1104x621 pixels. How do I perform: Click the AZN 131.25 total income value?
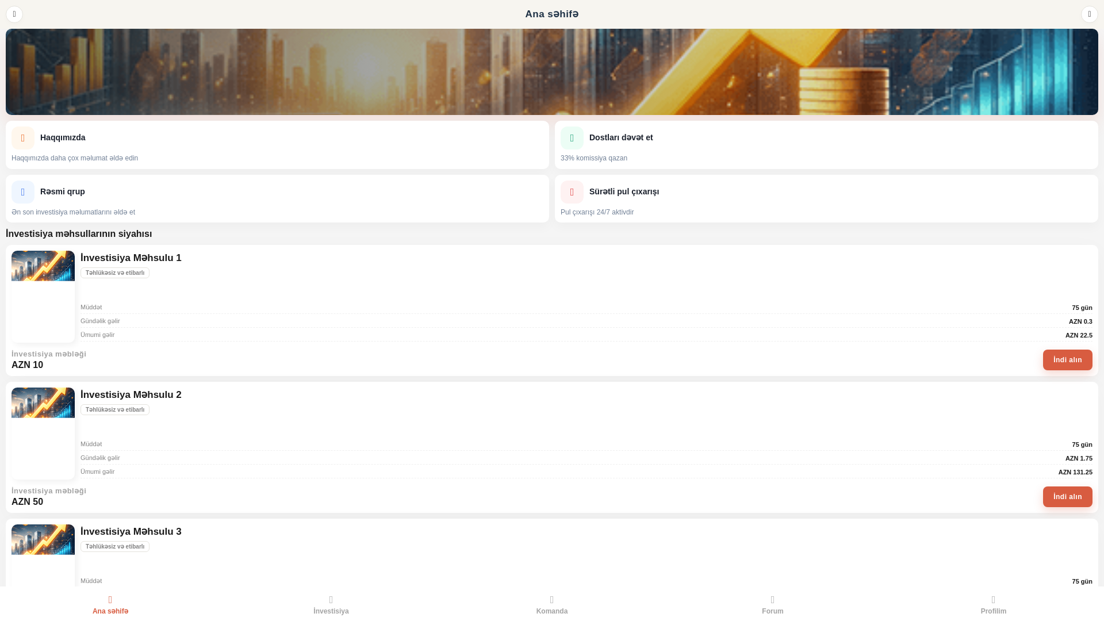1075,472
